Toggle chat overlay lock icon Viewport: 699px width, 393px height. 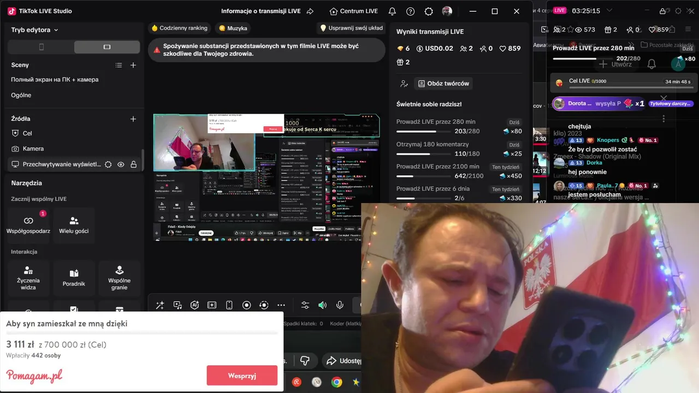point(662,11)
